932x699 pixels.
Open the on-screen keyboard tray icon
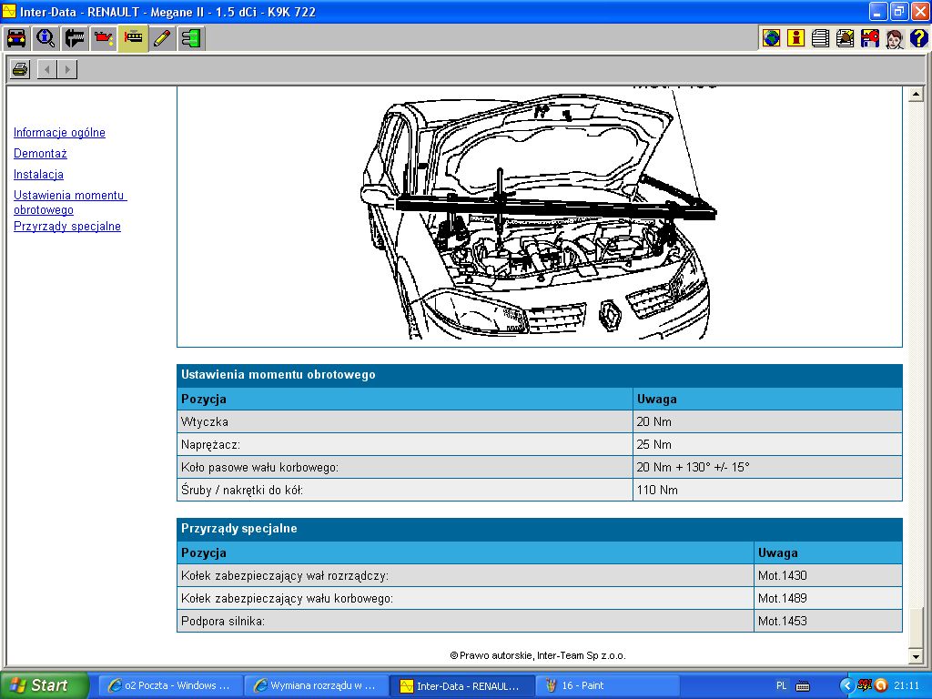click(x=803, y=686)
